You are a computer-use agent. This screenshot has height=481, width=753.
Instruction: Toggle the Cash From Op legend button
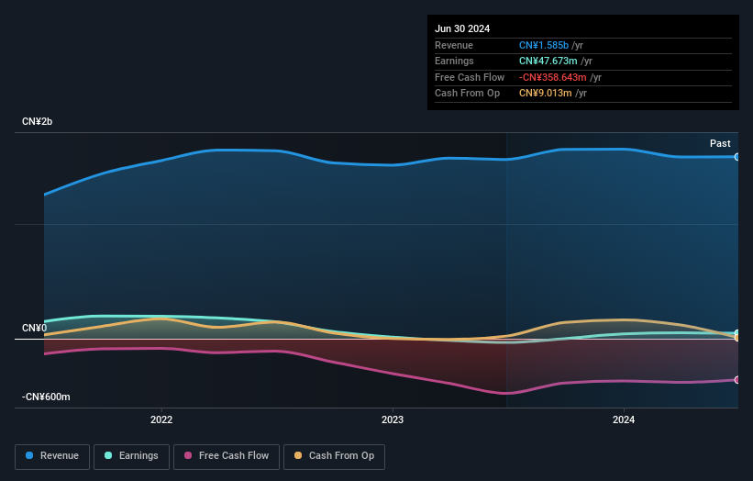point(334,456)
